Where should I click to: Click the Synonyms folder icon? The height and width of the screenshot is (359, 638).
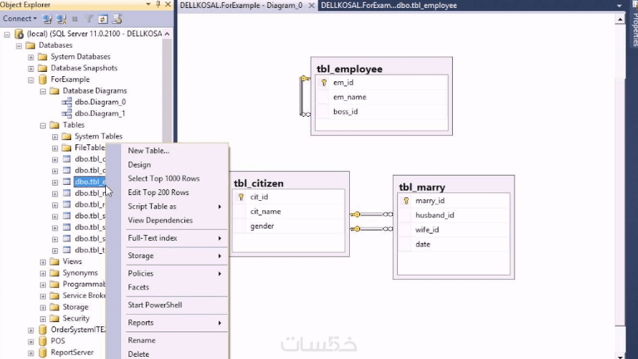(x=54, y=273)
